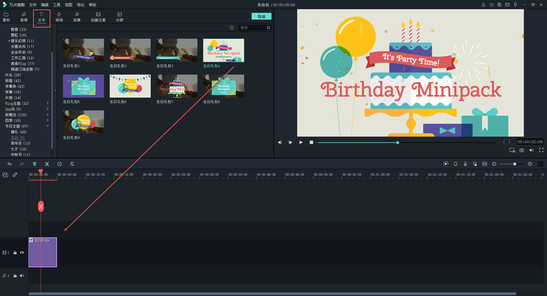Screen dimensions: 547x296
Task: Open the 工具 menu
Action: 57,5
